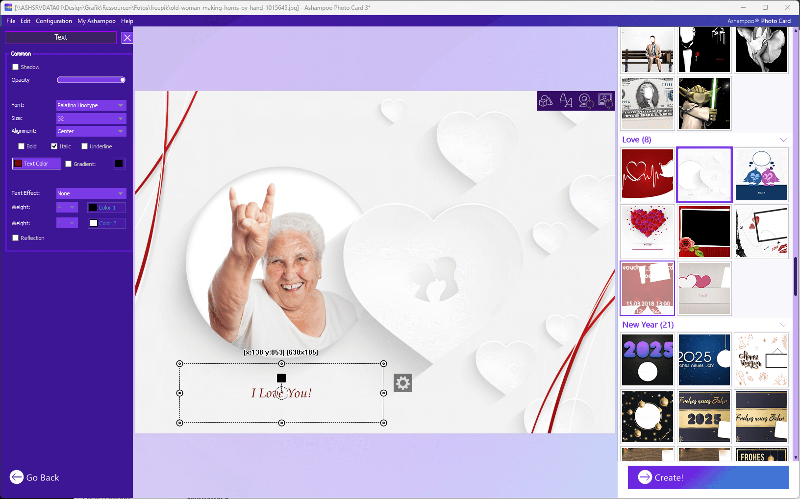This screenshot has height=499, width=800.
Task: Open the My Ashampoo menu
Action: [96, 21]
